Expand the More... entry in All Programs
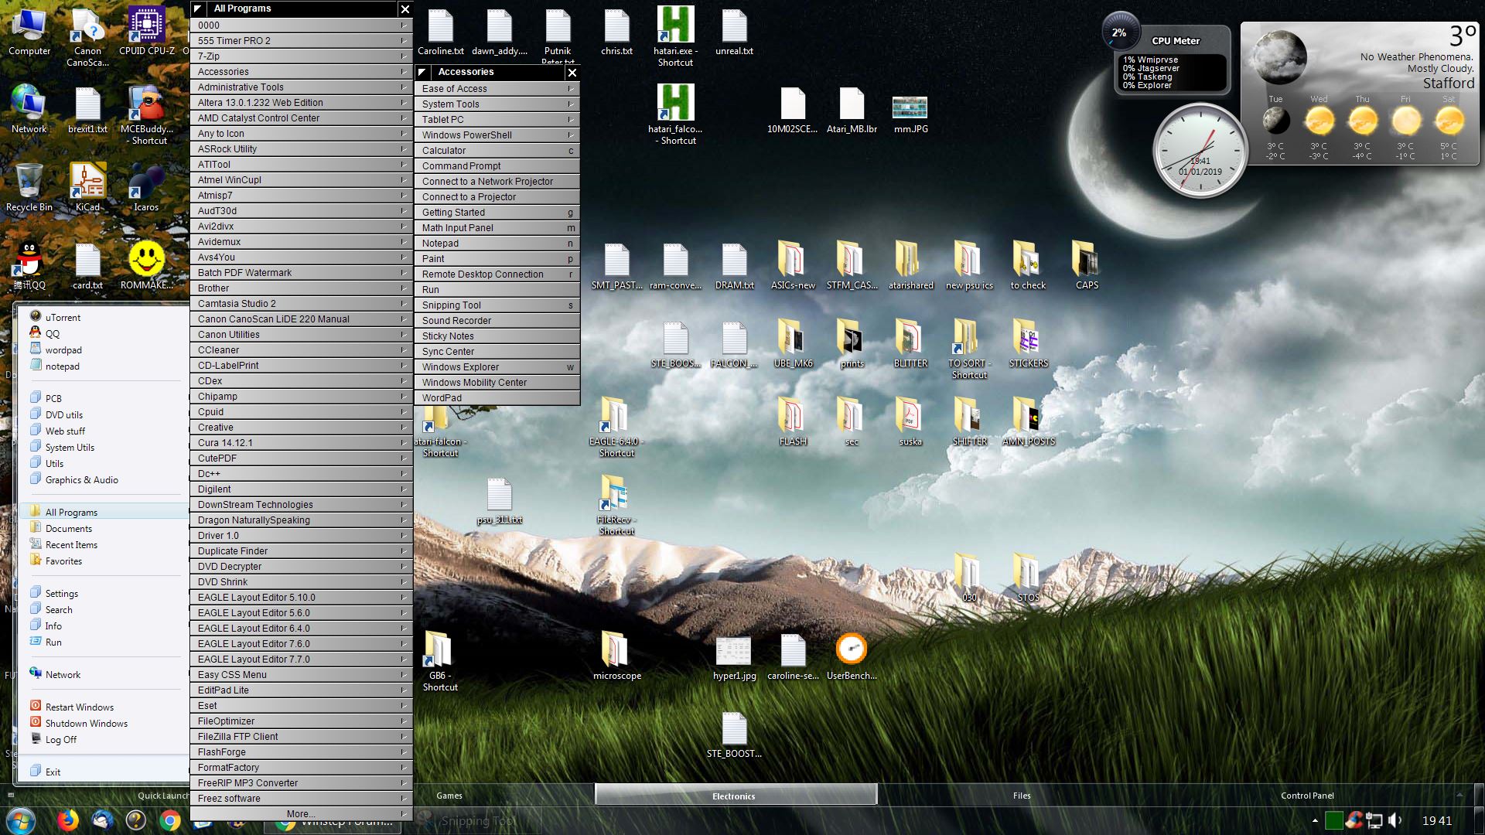Screen dimensions: 1485x835 301,813
